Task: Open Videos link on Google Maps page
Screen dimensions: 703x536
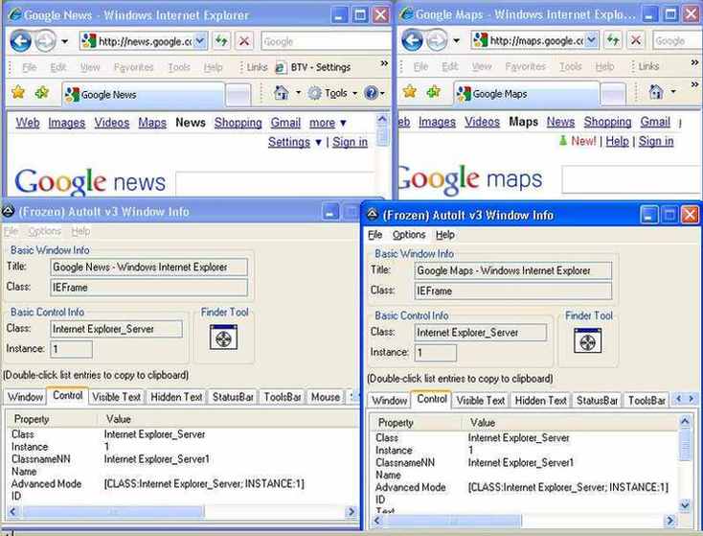Action: 482,122
